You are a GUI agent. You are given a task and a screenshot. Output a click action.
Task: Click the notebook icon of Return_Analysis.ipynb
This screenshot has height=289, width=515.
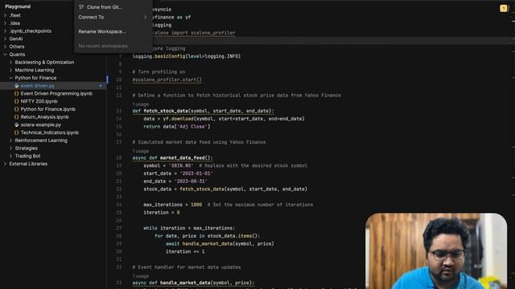pos(16,117)
